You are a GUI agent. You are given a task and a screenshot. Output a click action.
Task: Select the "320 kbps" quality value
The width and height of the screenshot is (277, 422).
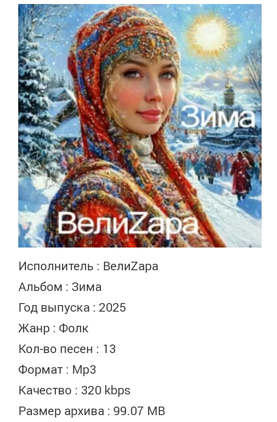(x=106, y=390)
